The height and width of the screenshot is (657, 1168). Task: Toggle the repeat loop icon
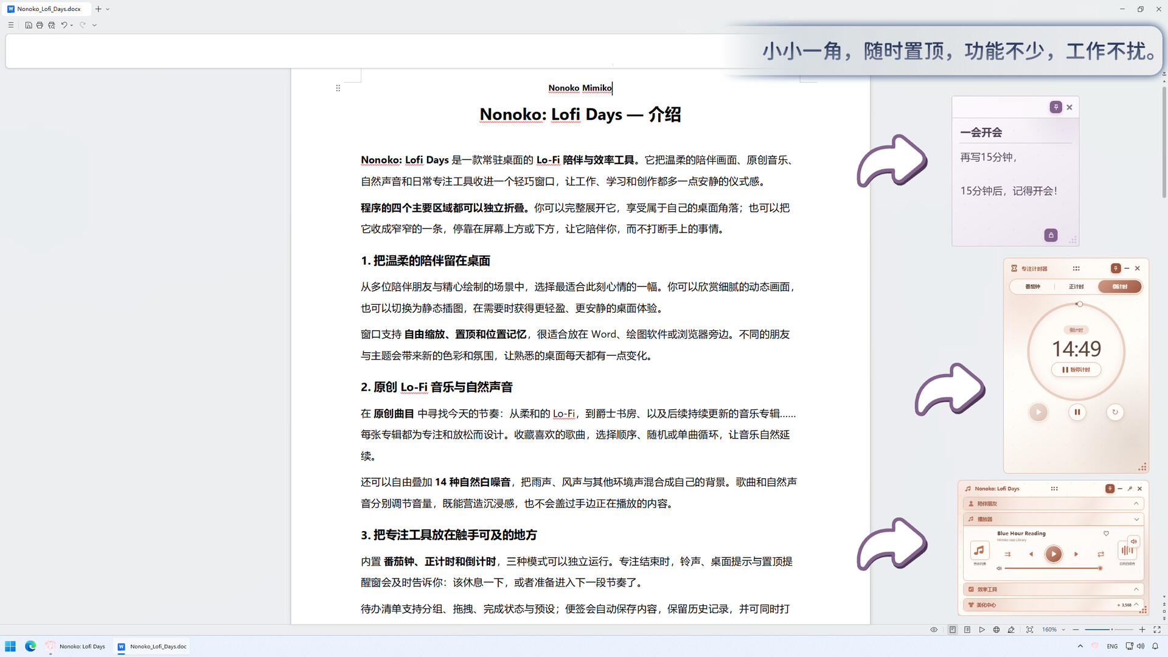(1100, 554)
